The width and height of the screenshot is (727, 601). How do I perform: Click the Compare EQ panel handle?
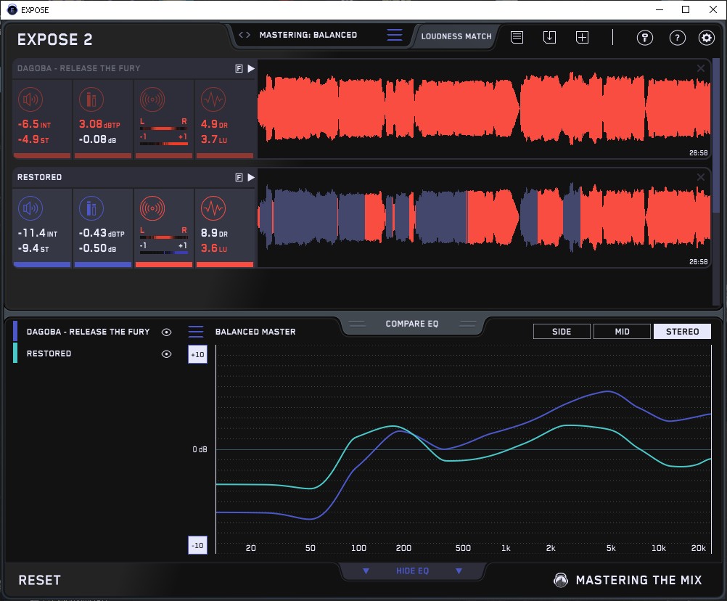(411, 324)
